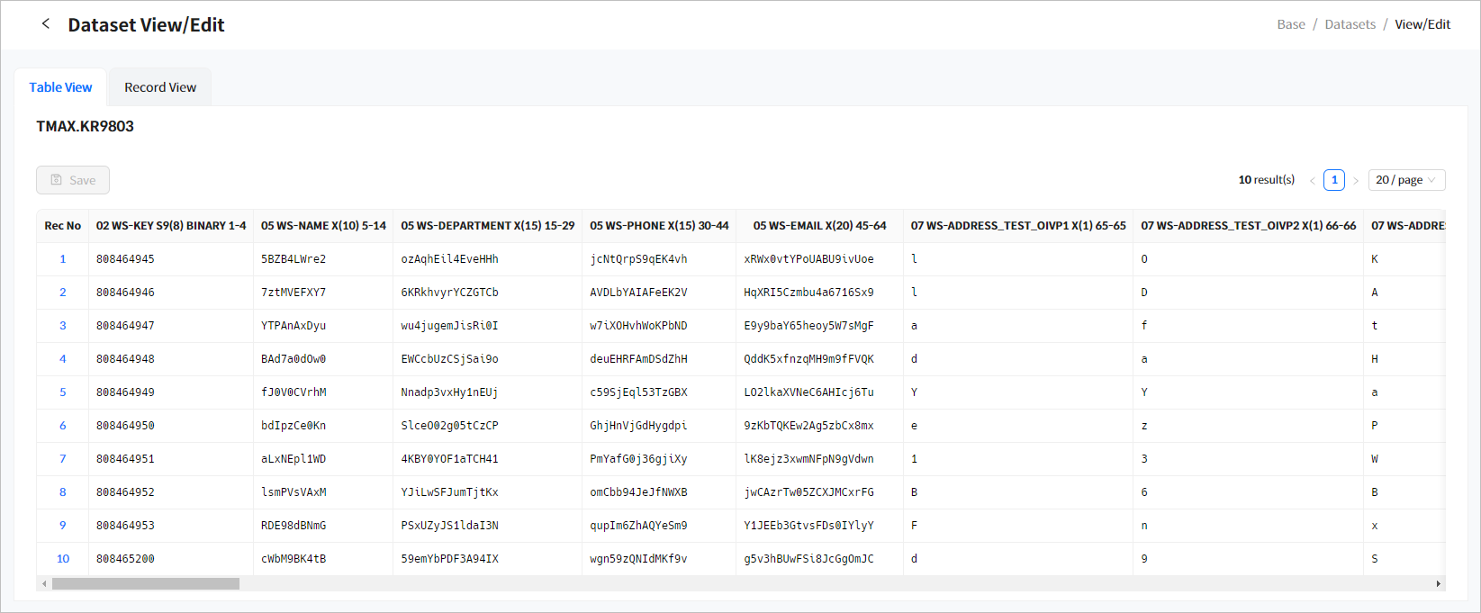Go to next page arrow in pagination

1356,180
